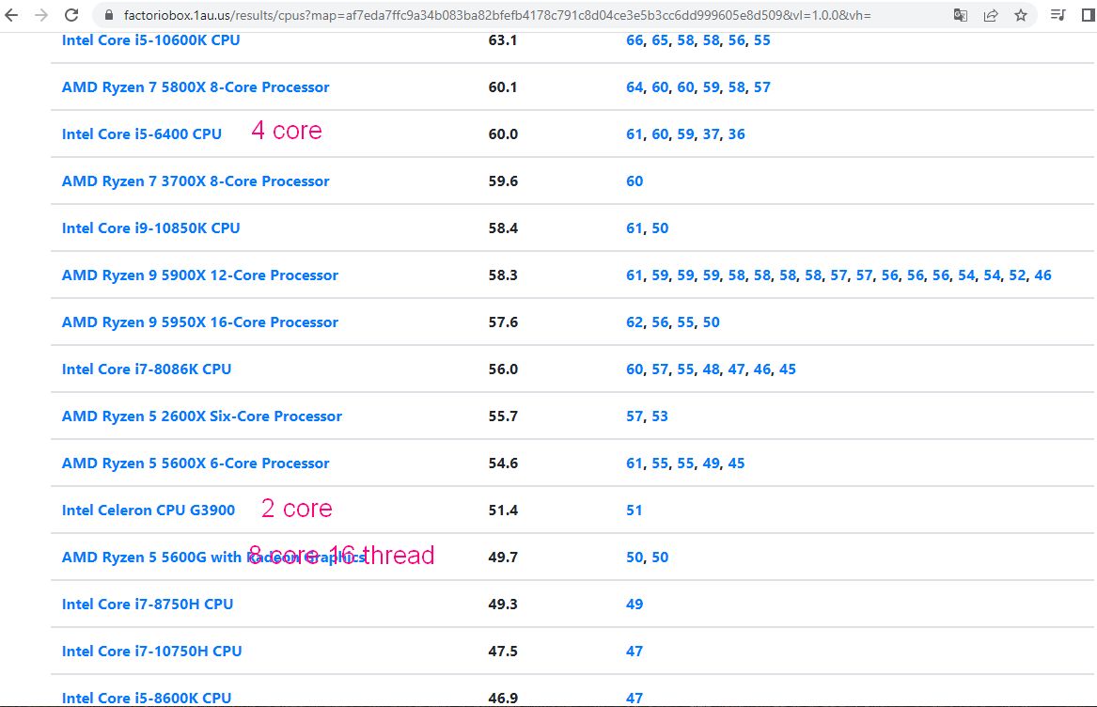This screenshot has height=707, width=1097.
Task: Select the 49.7 average score value
Action: (503, 558)
